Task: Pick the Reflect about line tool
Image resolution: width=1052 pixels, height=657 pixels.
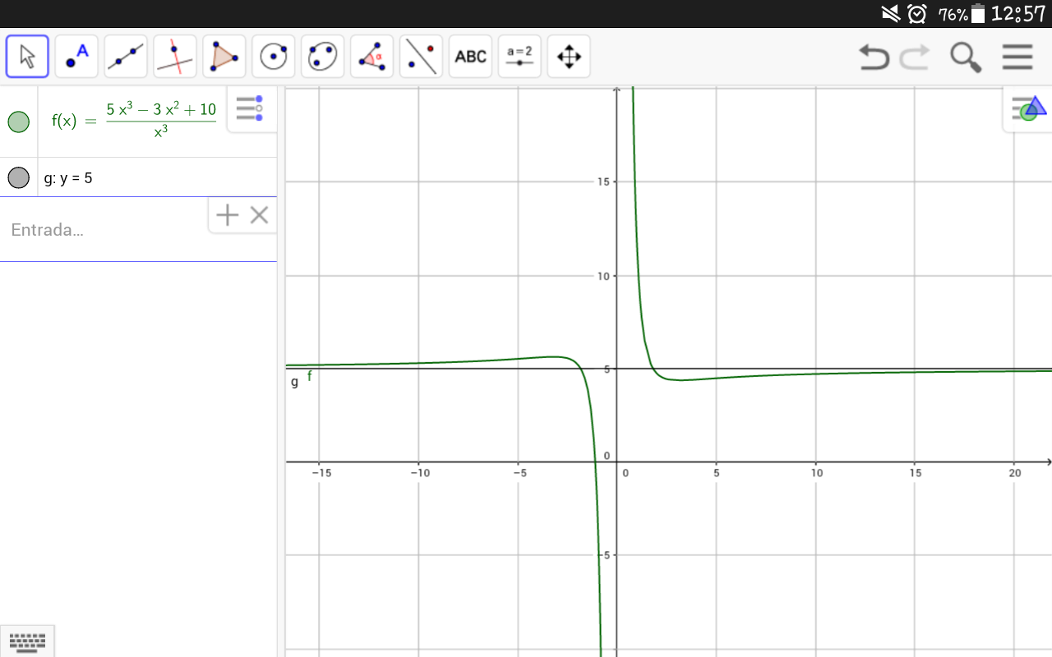Action: 421,57
